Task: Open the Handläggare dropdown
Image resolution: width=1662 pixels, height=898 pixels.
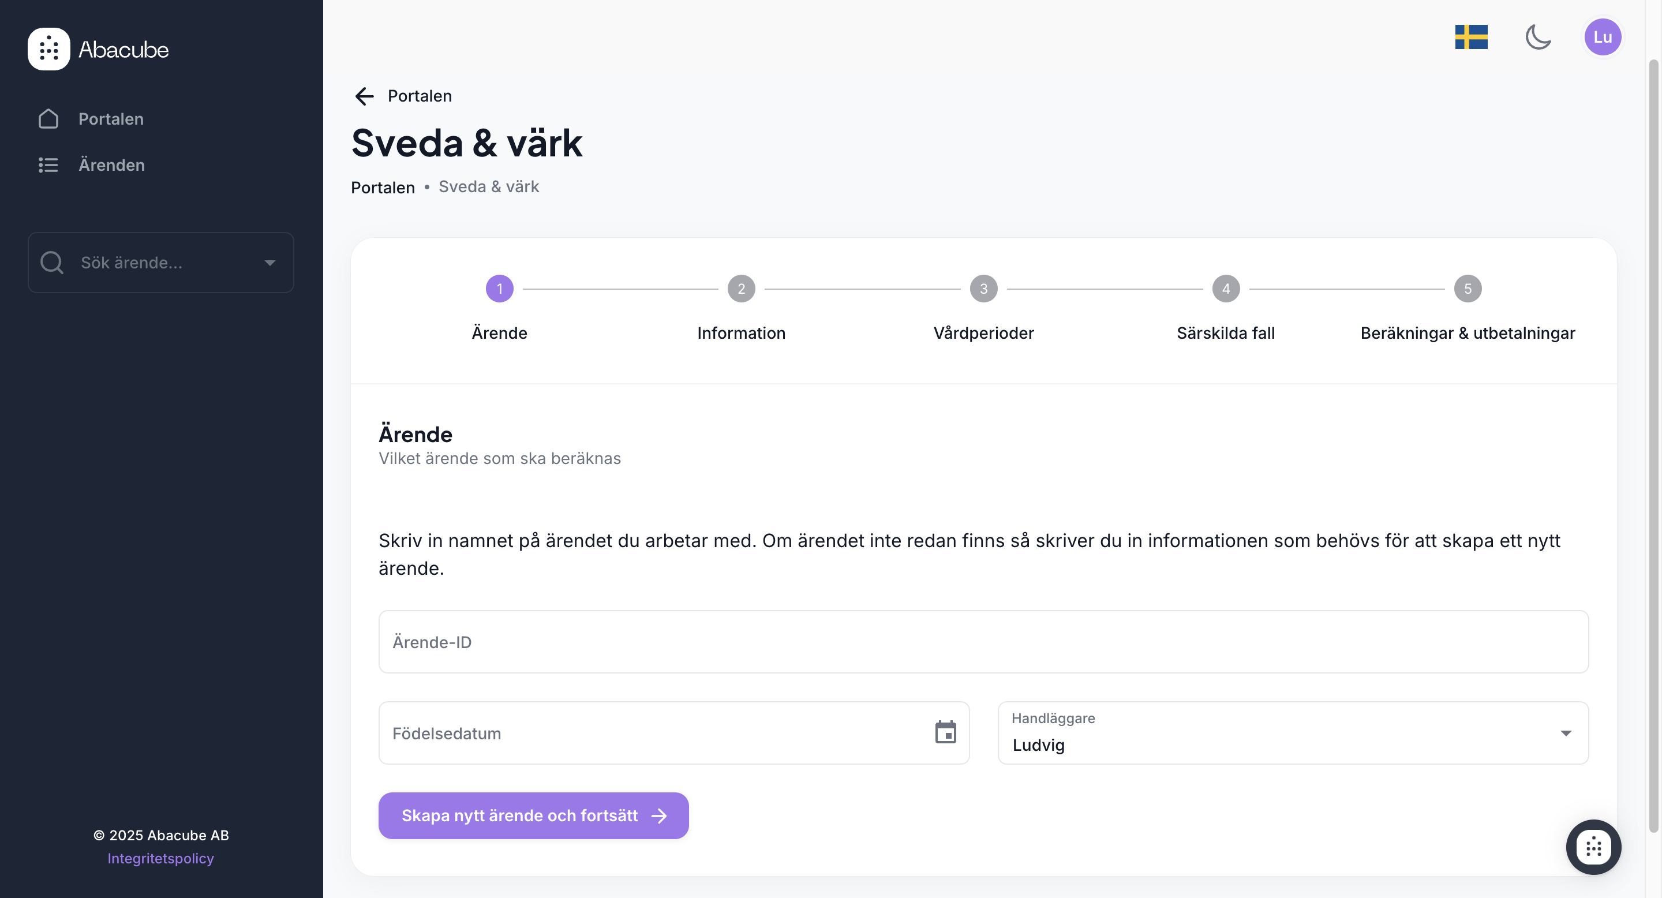Action: [1565, 733]
